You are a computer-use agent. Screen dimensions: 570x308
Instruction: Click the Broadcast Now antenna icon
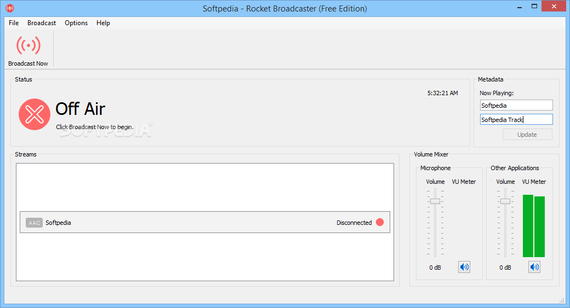point(29,46)
